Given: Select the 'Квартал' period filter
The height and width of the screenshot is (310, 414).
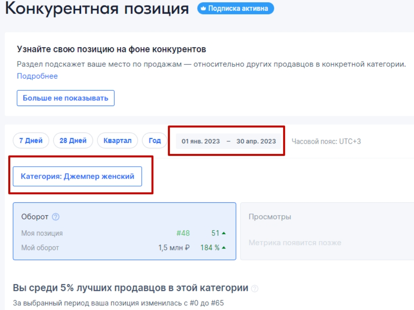Looking at the screenshot, I should (118, 141).
